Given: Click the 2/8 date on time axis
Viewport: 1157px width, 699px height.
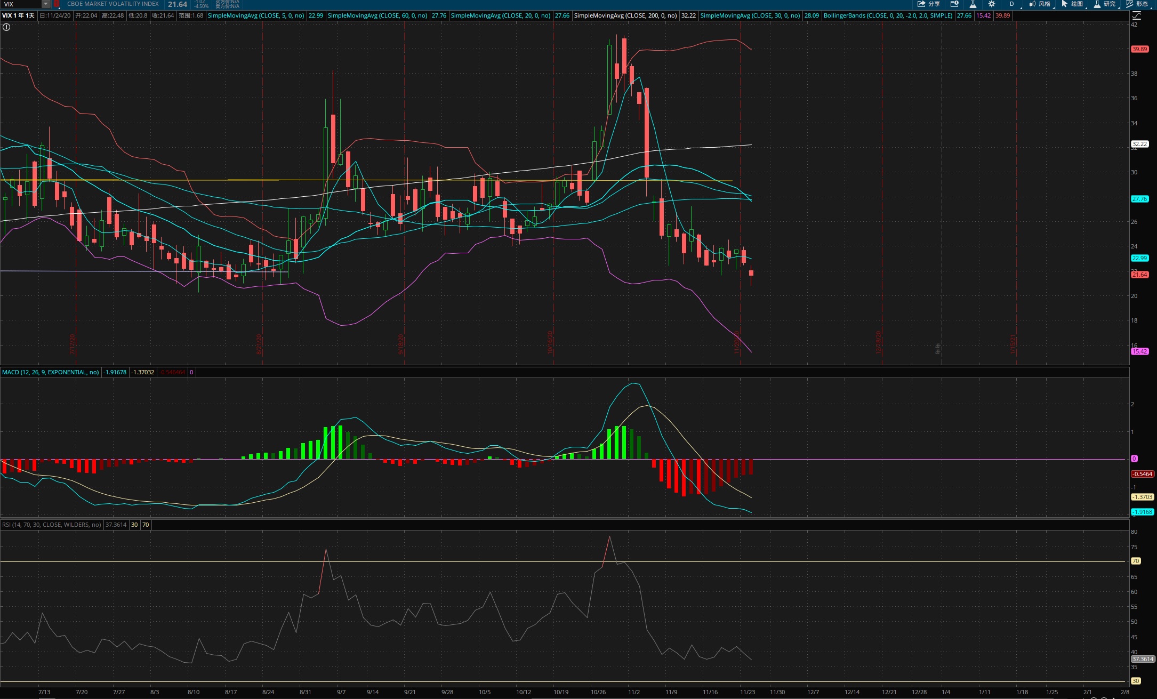Looking at the screenshot, I should click(x=1125, y=692).
